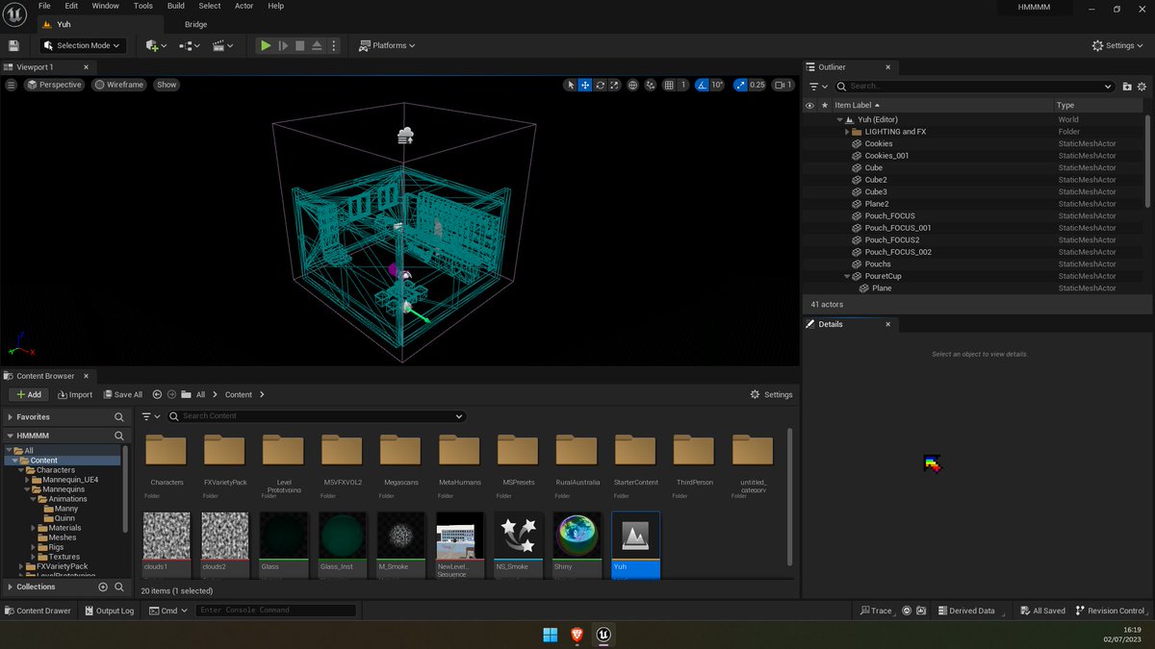Click the Eject button in play toolbar
The height and width of the screenshot is (649, 1155).
coord(317,45)
